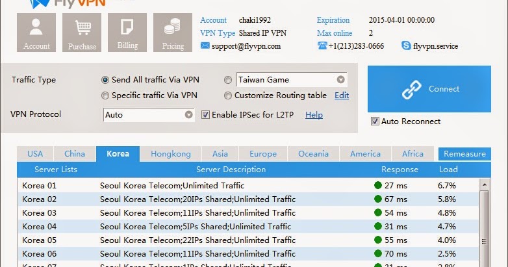Click the 70 ms response value
This screenshot has width=508, height=267.
[396, 254]
